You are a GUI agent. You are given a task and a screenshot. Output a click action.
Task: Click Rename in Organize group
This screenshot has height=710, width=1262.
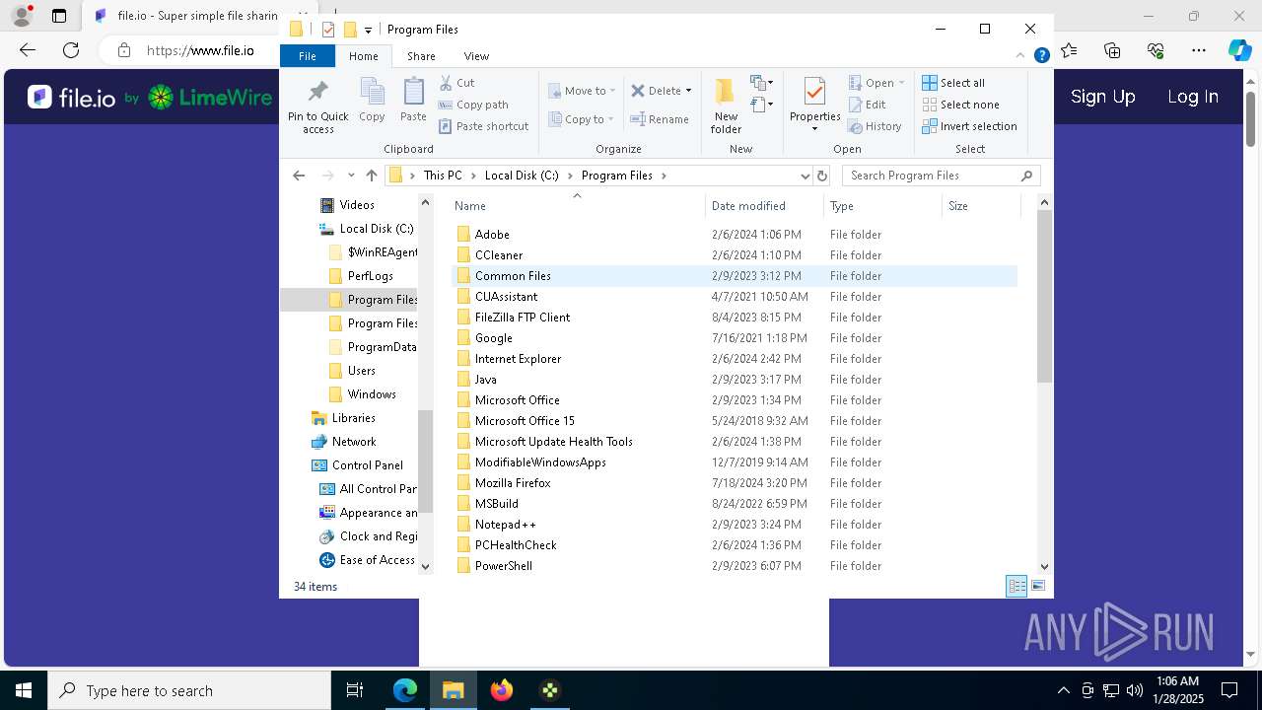coord(660,119)
